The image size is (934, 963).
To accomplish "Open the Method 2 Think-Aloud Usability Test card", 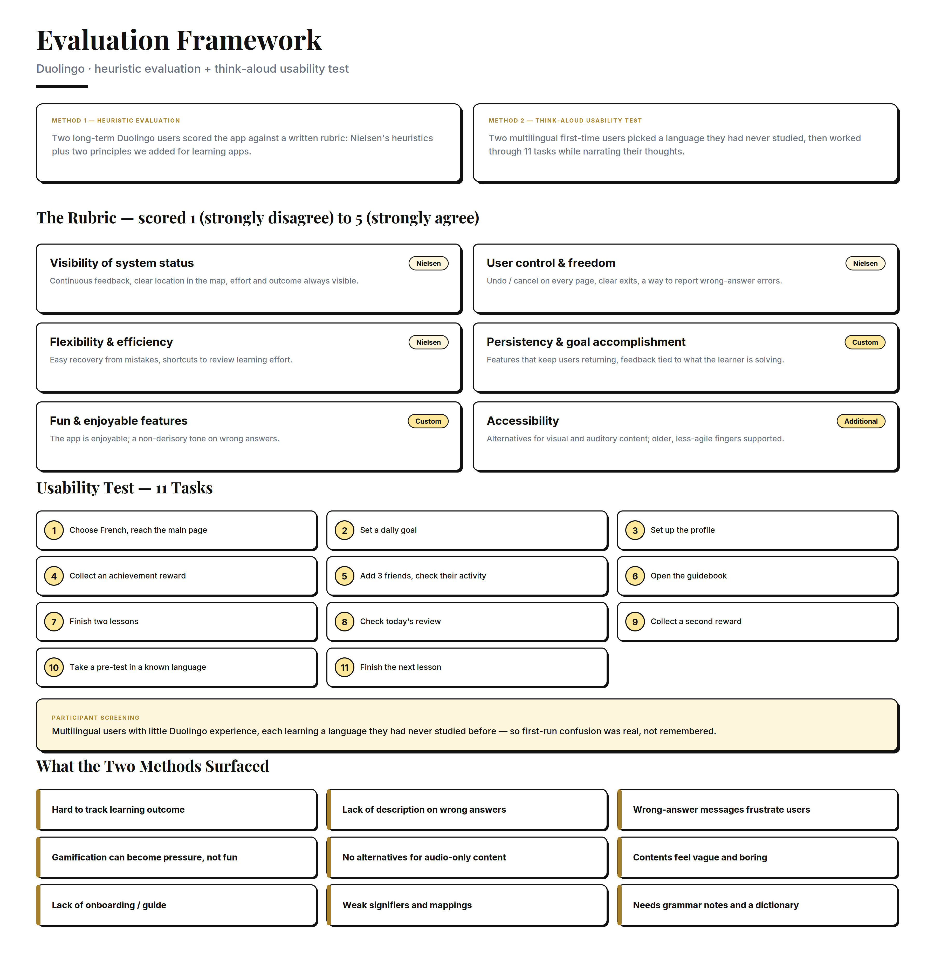I will (x=686, y=144).
